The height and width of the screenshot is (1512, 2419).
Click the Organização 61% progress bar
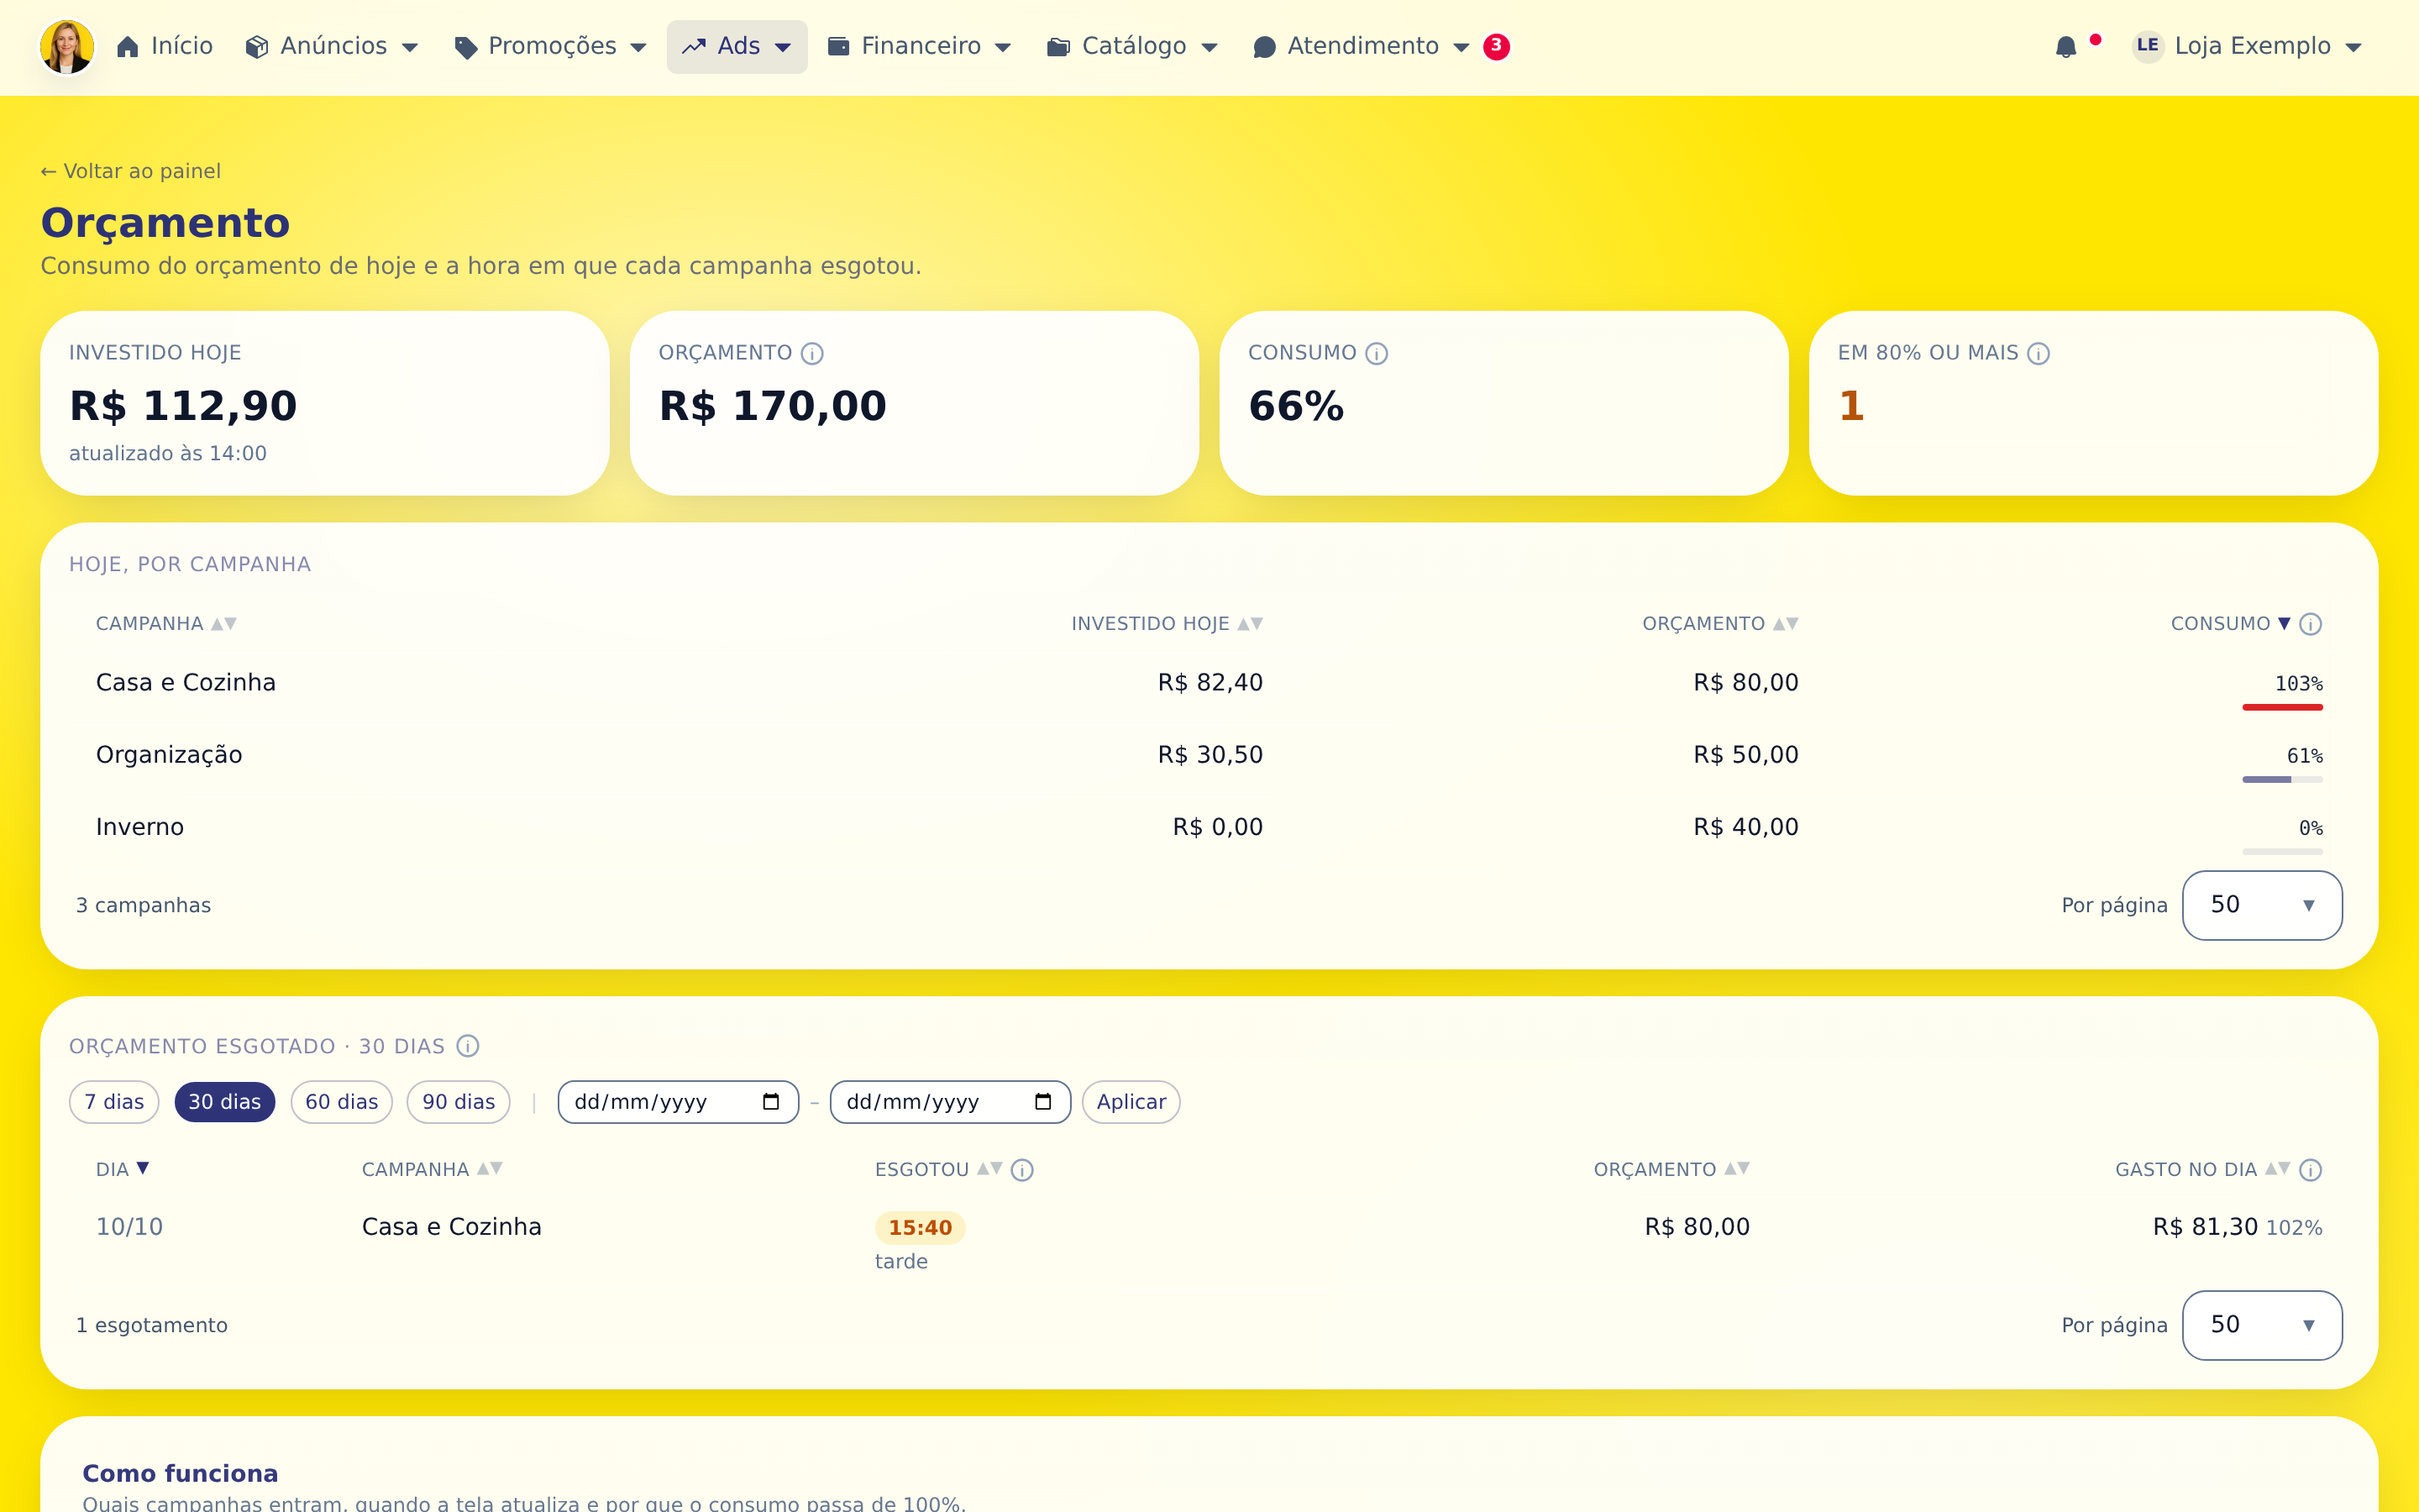(x=2282, y=779)
